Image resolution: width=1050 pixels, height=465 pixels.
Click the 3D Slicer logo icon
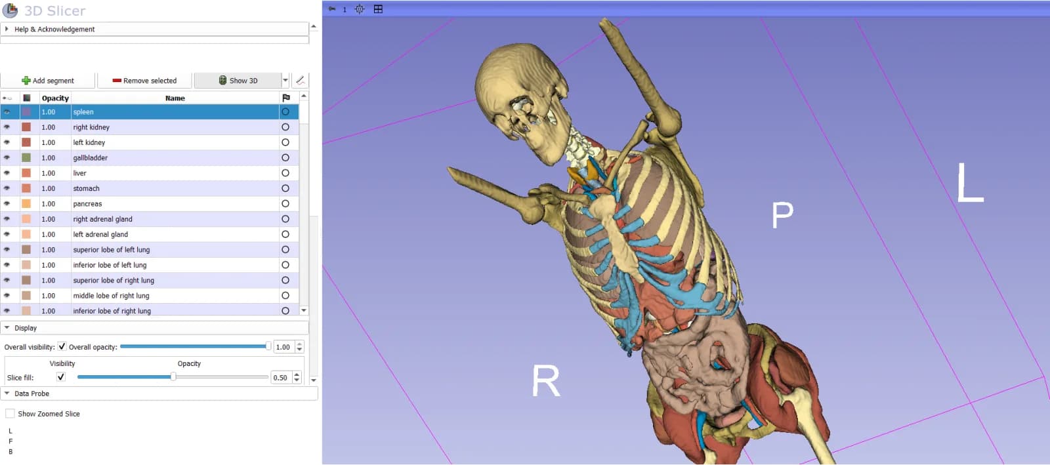pos(10,10)
